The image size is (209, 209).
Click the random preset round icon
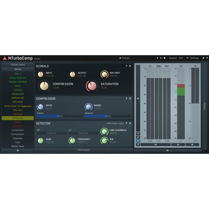point(165,58)
